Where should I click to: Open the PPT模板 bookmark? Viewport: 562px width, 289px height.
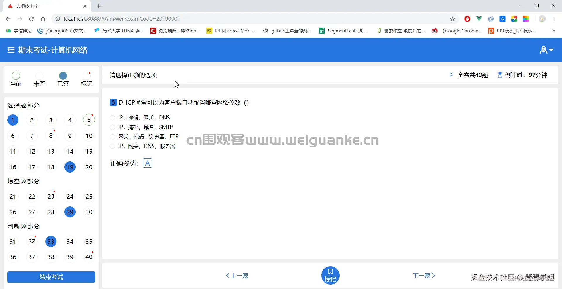click(x=513, y=31)
